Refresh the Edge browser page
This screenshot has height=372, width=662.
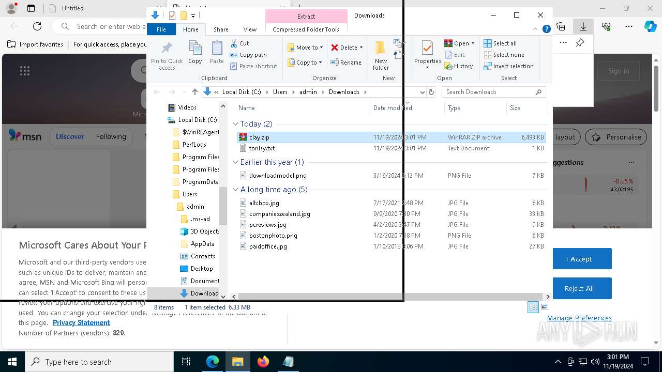tap(37, 26)
